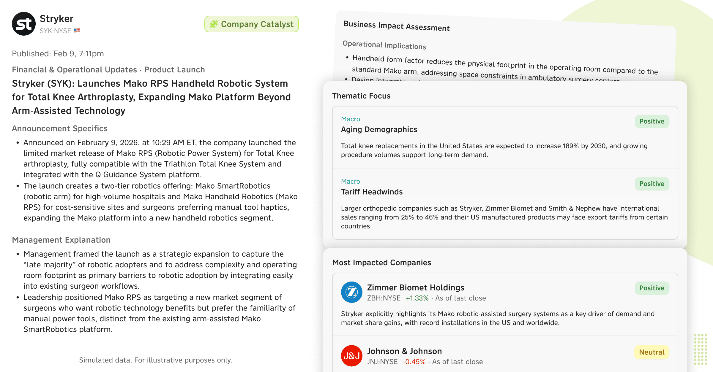Click the Positive badge on Tariff Headwinds
The width and height of the screenshot is (713, 372).
point(652,184)
